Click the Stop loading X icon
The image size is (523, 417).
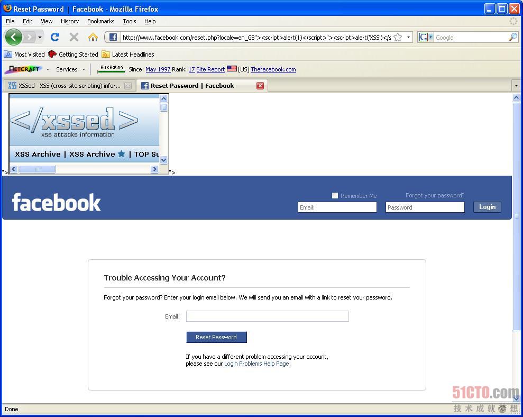(74, 37)
